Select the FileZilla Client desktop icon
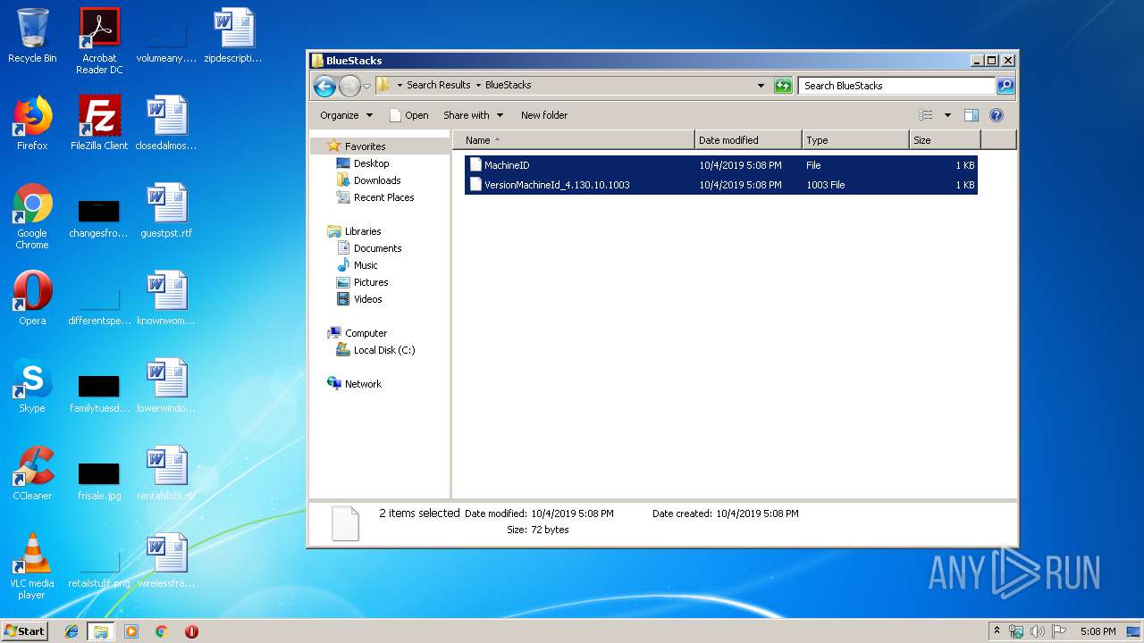The image size is (1144, 643). [99, 123]
